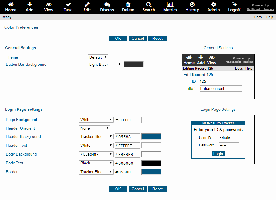Screen dimensions: 276x200
Task: Click the bottom OK button
Action: pyautogui.click(x=118, y=189)
